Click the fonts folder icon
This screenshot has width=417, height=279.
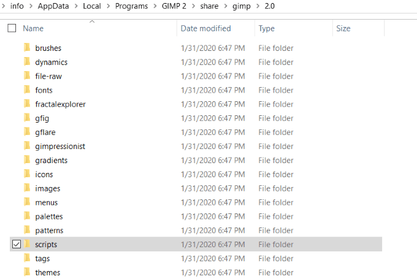pyautogui.click(x=27, y=90)
